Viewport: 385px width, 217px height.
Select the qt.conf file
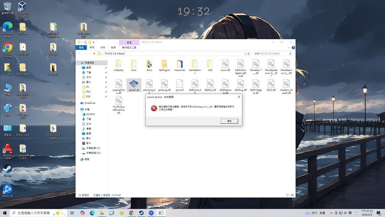[x=180, y=86]
